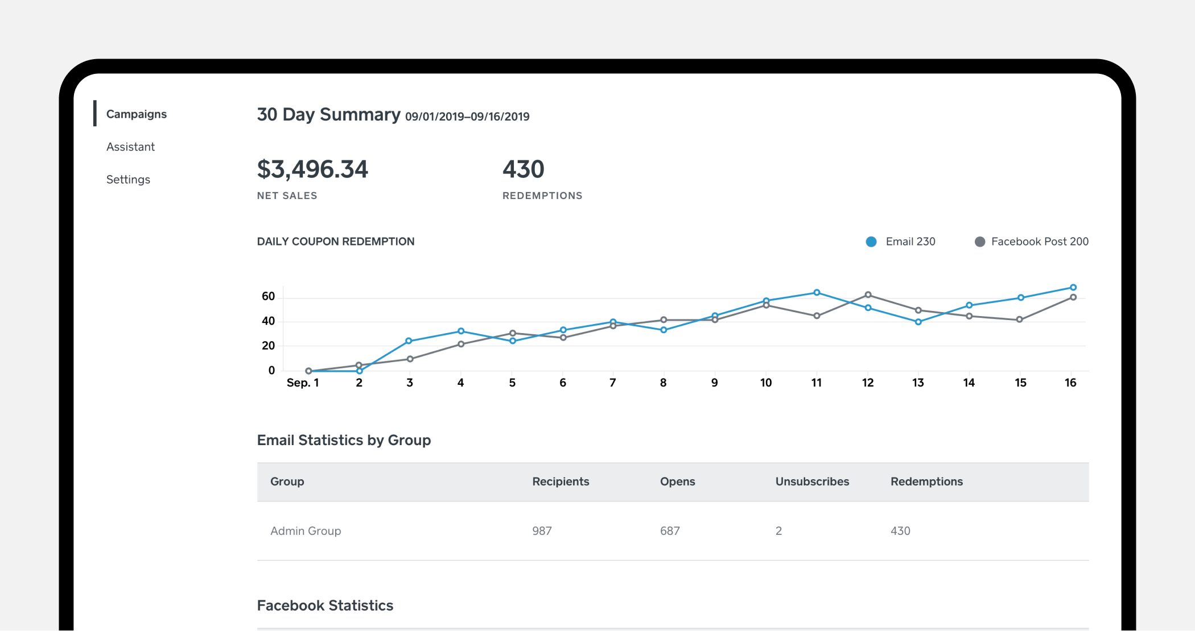
Task: Click the date range 09/01/2019–09/16/2019
Action: pos(467,117)
